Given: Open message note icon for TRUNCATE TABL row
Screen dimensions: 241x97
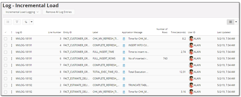Looking at the screenshot, I should tap(124, 85).
